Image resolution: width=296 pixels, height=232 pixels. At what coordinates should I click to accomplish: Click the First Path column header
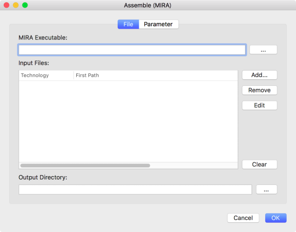(156, 76)
